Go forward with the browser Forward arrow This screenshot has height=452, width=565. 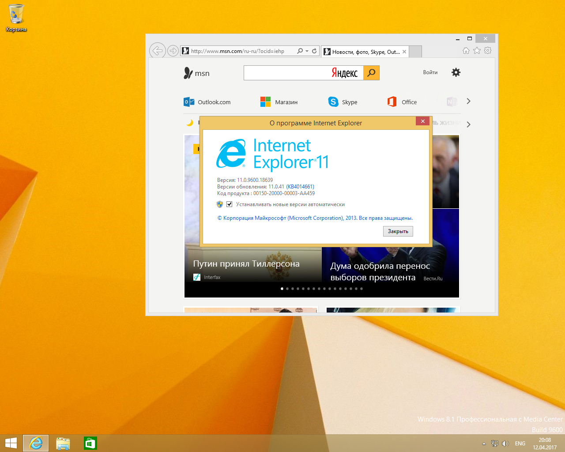pos(173,51)
